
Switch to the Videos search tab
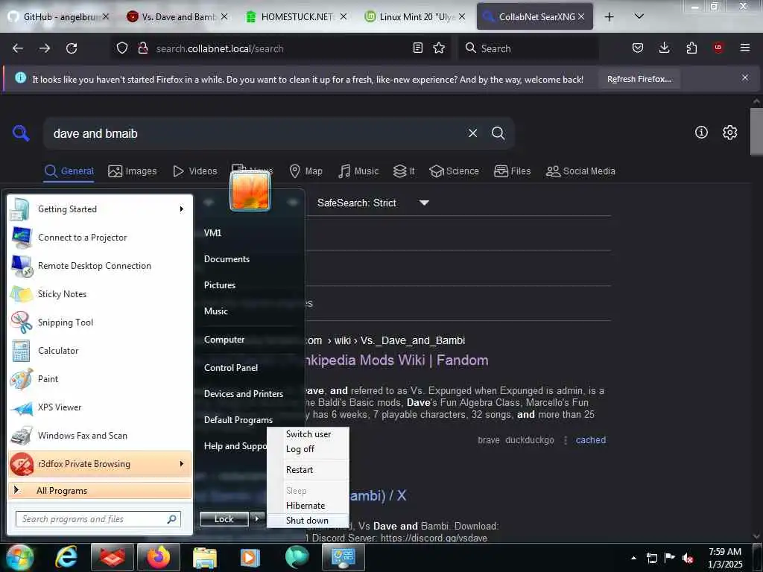(x=195, y=171)
